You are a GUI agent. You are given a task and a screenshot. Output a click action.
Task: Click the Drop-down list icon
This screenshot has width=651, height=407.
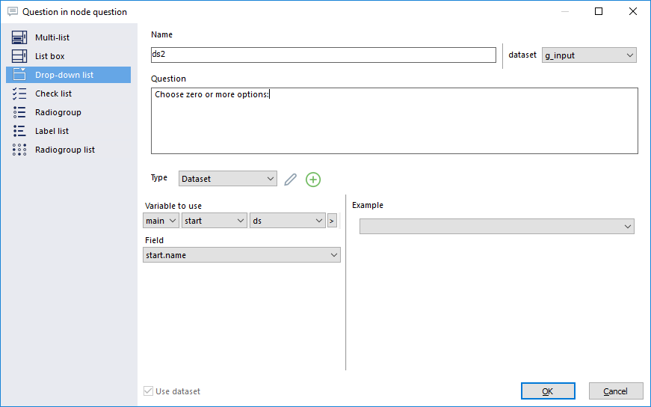tap(19, 75)
